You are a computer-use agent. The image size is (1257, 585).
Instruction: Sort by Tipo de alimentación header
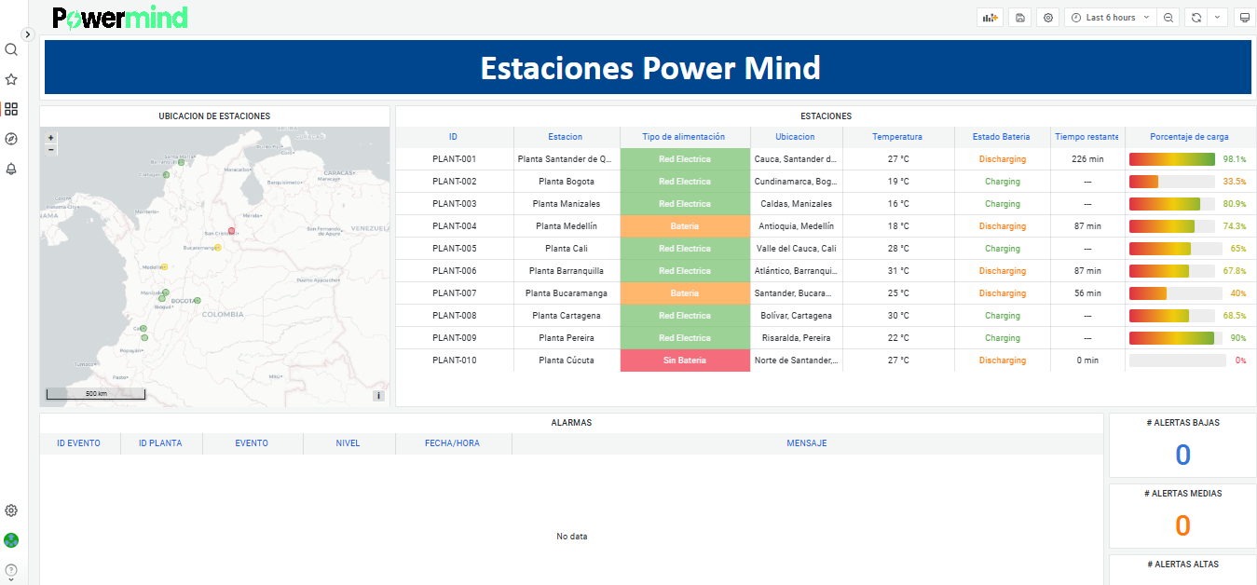pos(684,137)
